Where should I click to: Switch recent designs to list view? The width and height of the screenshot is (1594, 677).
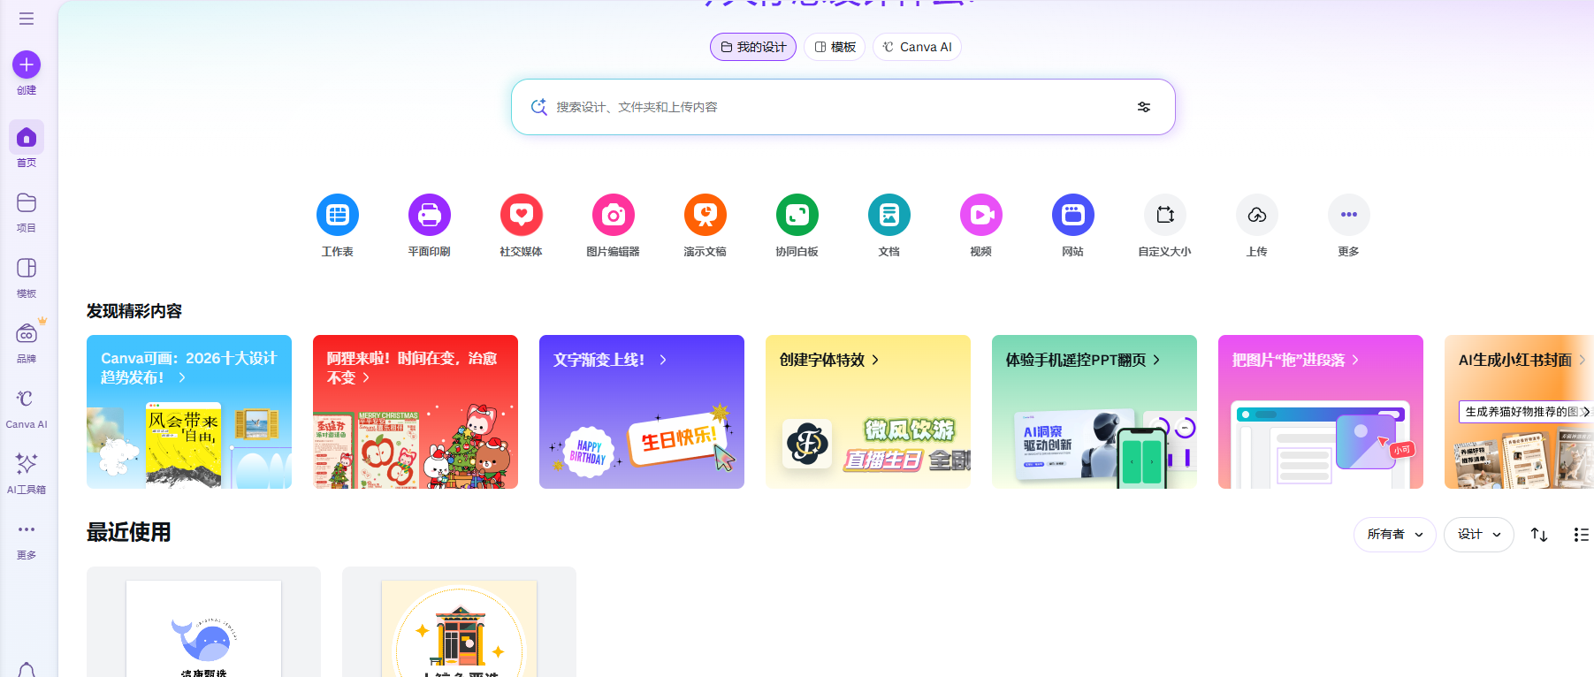(1582, 535)
